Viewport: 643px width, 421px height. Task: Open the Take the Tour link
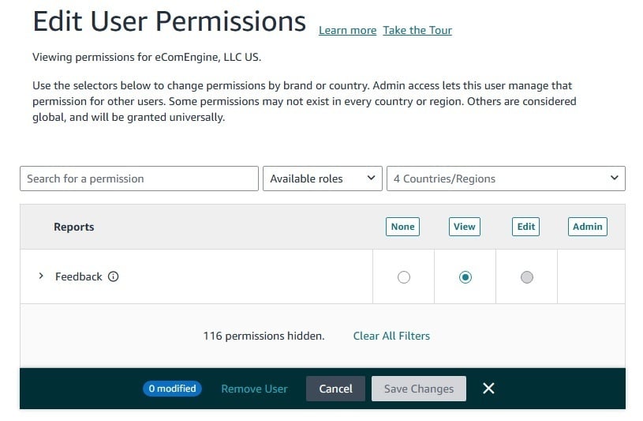coord(417,30)
